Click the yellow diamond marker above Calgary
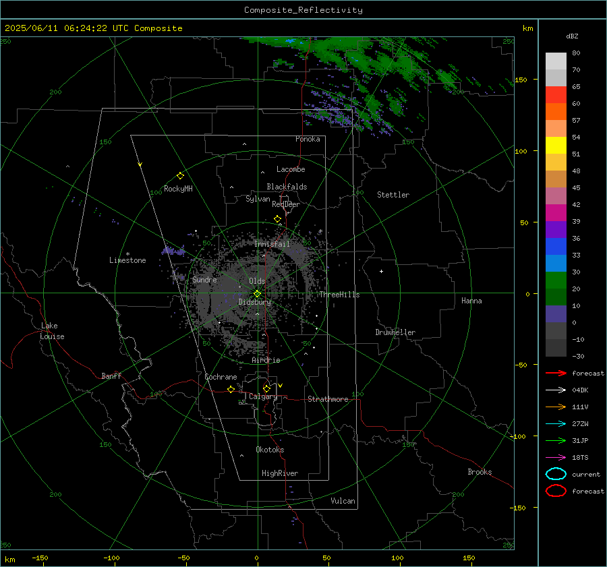 click(266, 388)
